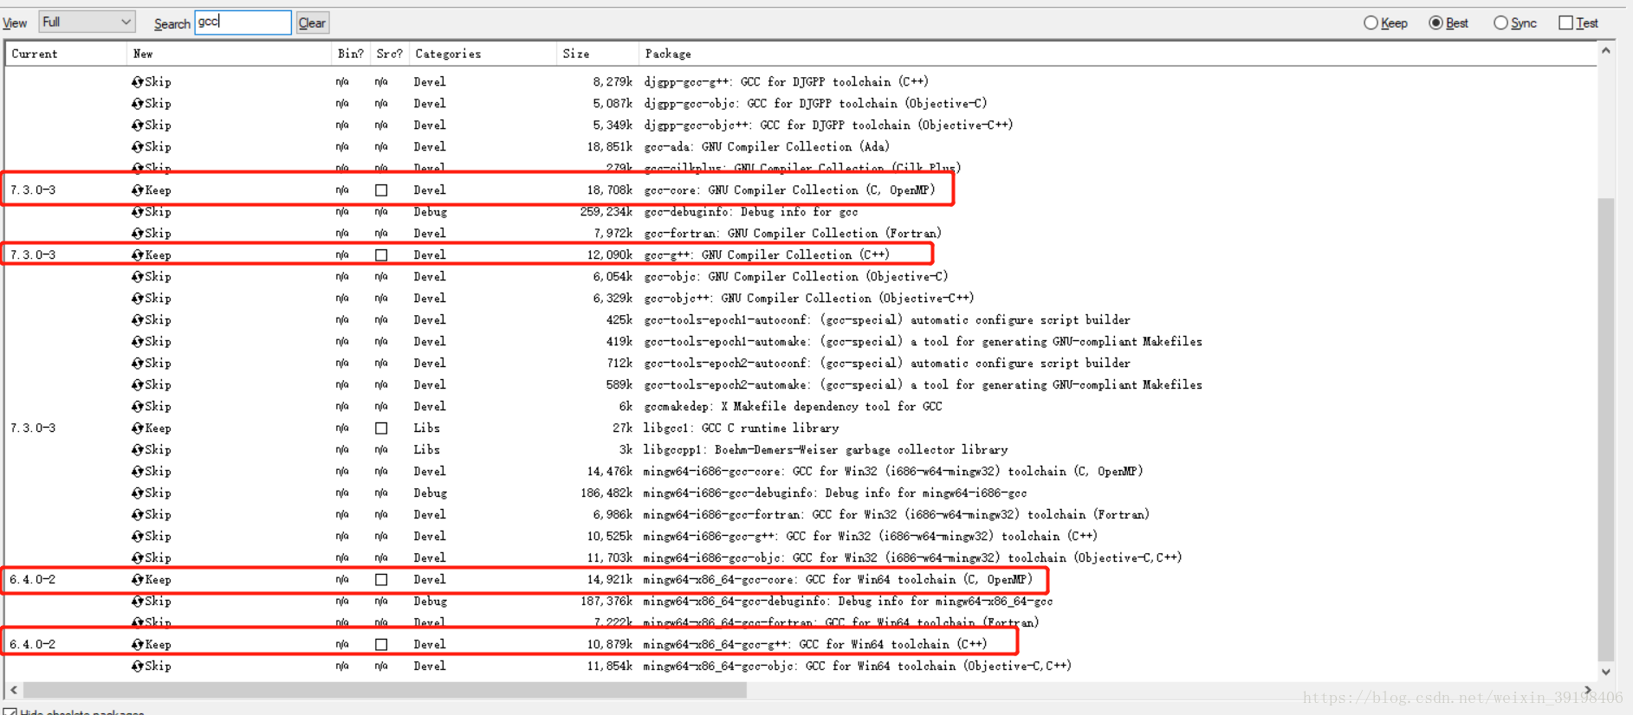
Task: Check Src? box for mingw64-x86_64-gcc-g++
Action: pos(381,644)
